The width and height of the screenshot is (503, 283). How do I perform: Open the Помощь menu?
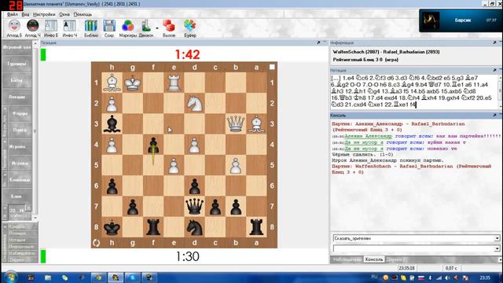pyautogui.click(x=83, y=14)
